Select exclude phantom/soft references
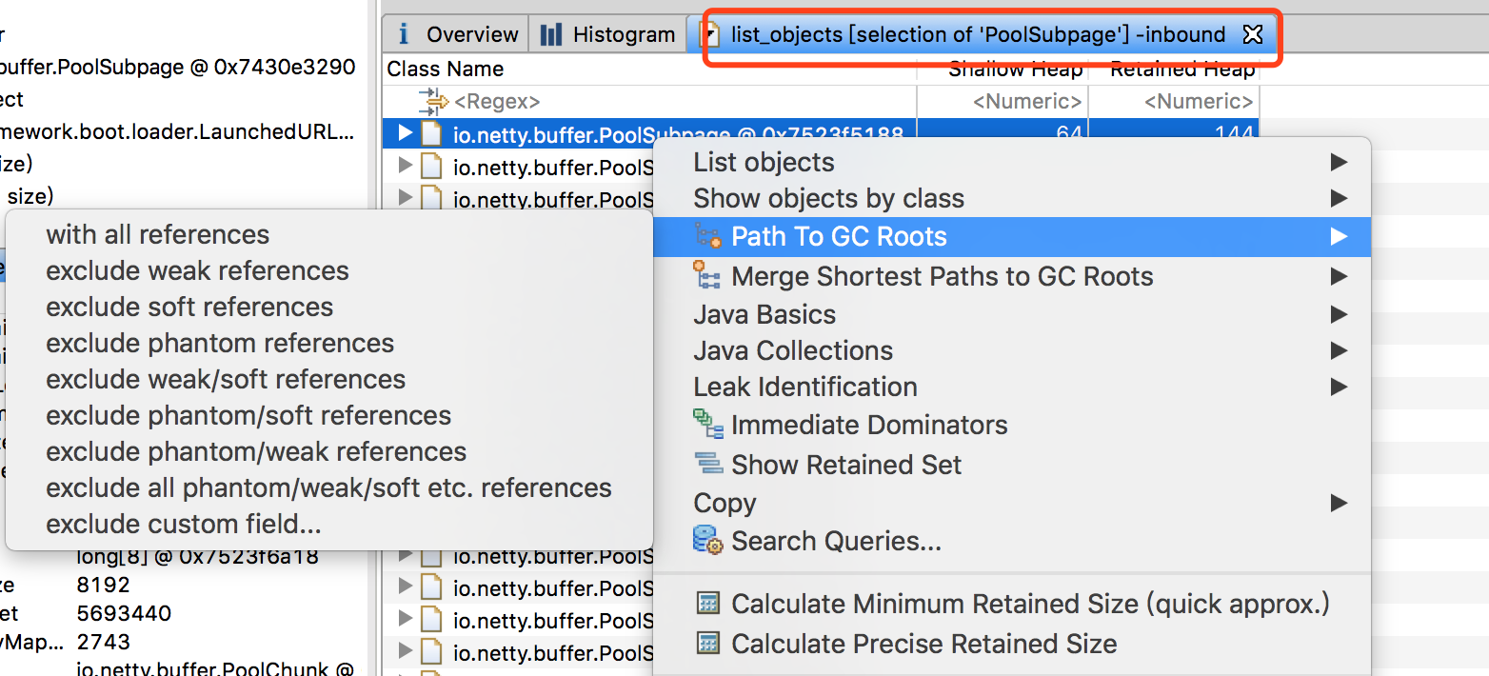Image resolution: width=1489 pixels, height=676 pixels. (x=329, y=415)
